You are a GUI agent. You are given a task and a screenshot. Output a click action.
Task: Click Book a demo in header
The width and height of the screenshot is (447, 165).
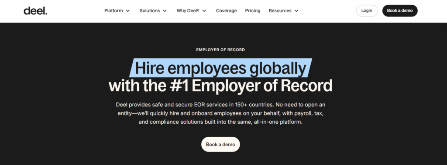point(400,11)
